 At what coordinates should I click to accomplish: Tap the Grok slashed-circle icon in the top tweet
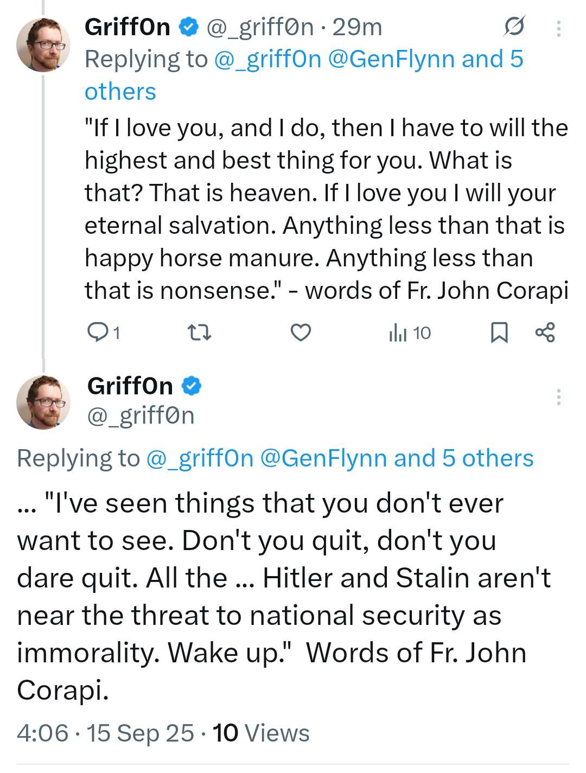point(514,26)
